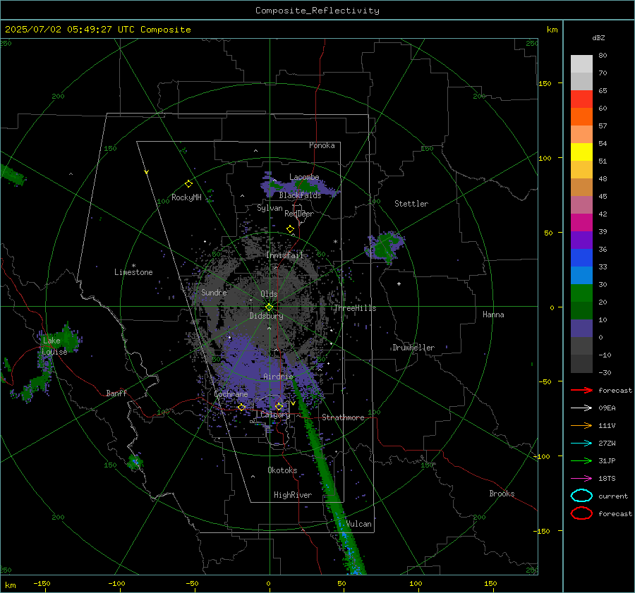
Task: Click the purple 36-39 dBZ color swatch
Action: (x=581, y=240)
